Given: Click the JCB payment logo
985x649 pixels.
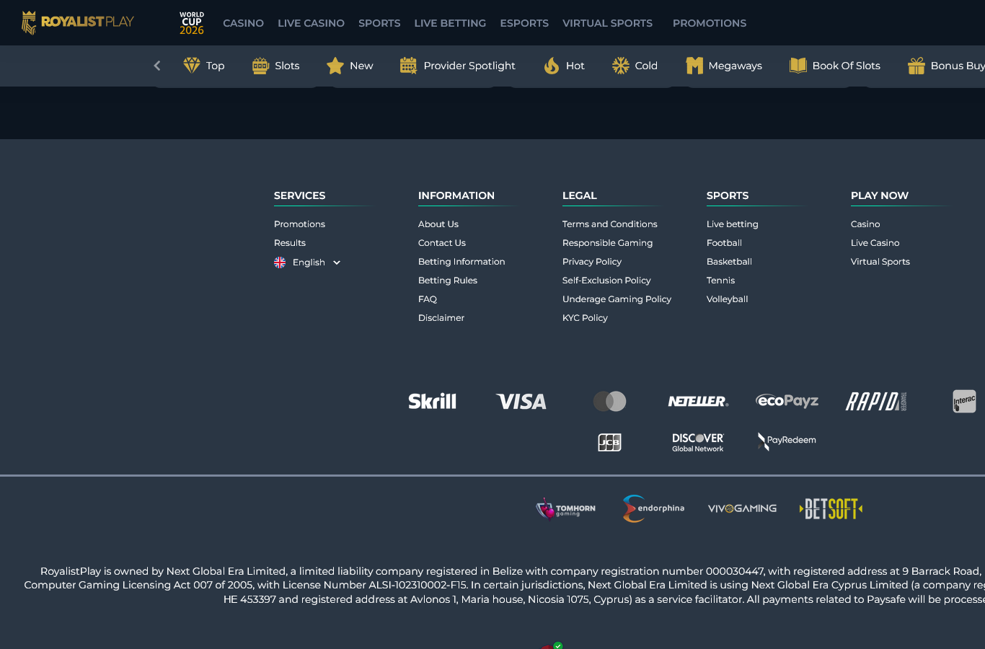Looking at the screenshot, I should coord(610,442).
